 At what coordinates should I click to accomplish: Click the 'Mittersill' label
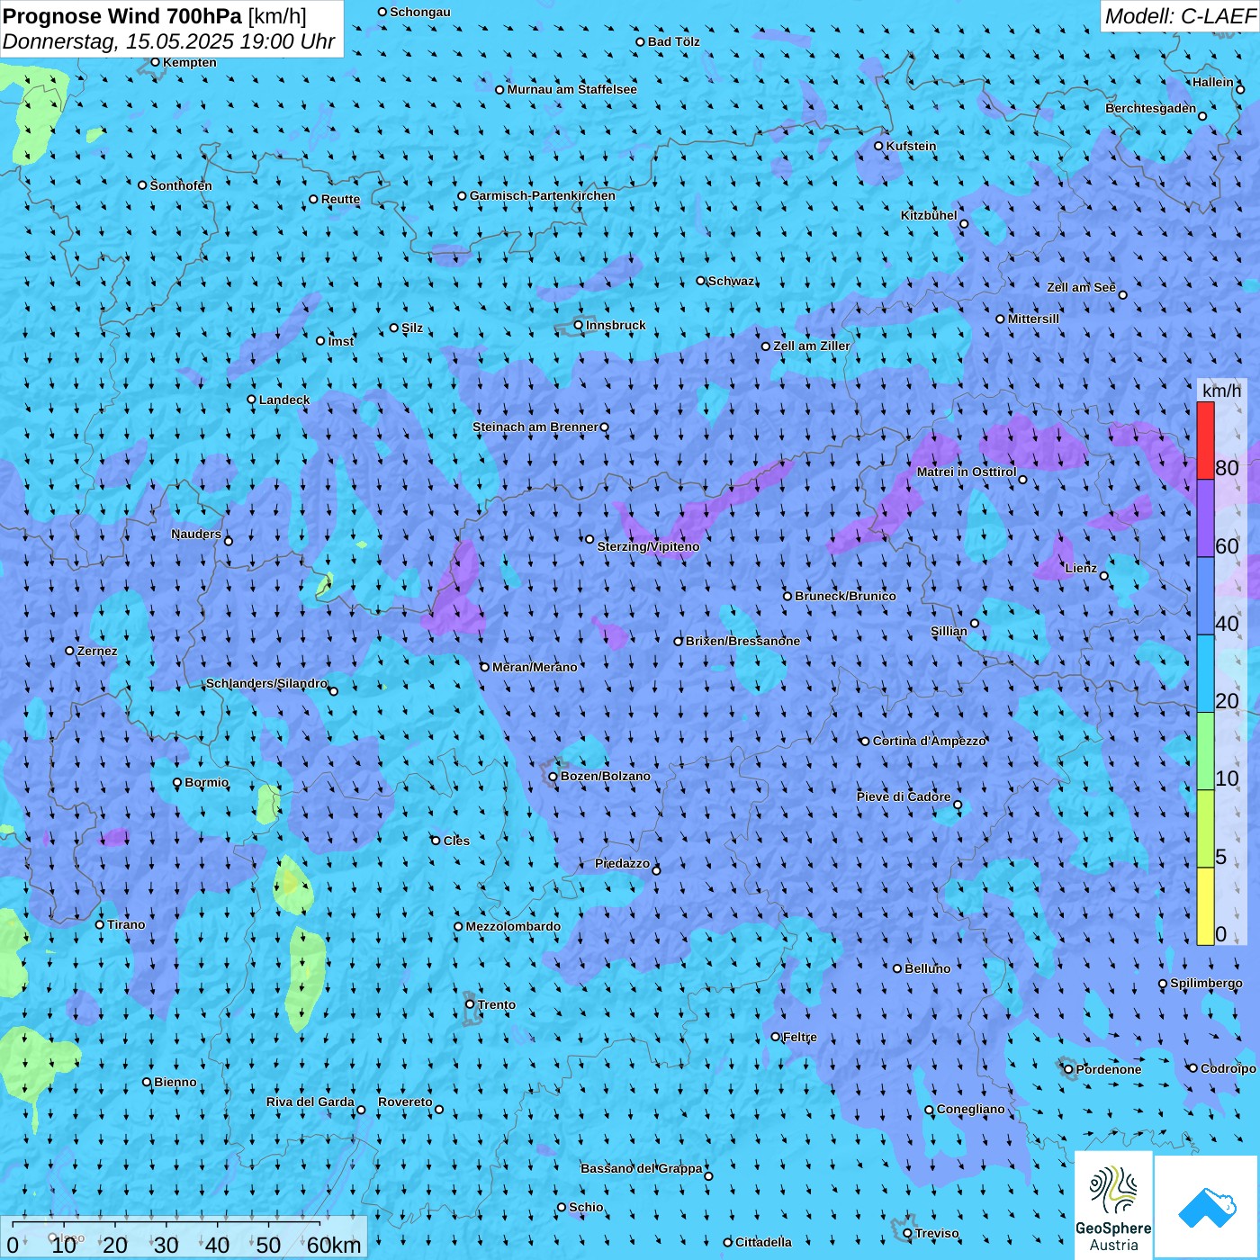1034,319
